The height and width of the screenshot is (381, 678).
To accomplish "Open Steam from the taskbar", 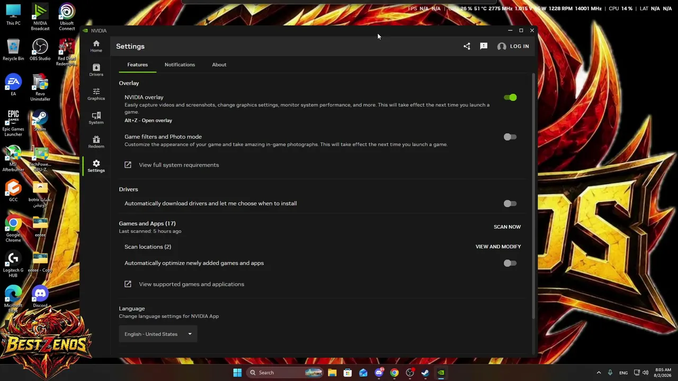I will tap(425, 373).
